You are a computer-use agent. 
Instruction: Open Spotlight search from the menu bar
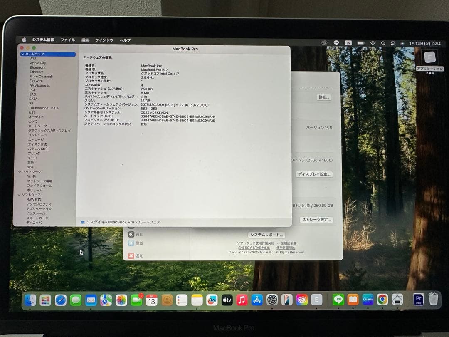click(x=382, y=42)
